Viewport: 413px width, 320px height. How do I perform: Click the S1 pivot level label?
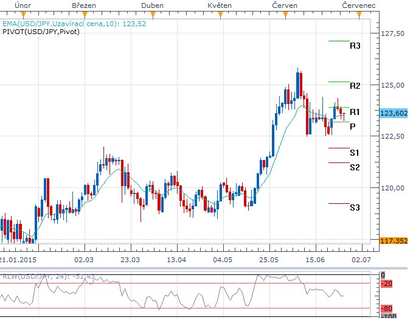pos(355,153)
